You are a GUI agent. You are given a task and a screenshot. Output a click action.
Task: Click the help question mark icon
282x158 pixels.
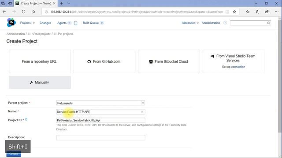tap(225, 23)
